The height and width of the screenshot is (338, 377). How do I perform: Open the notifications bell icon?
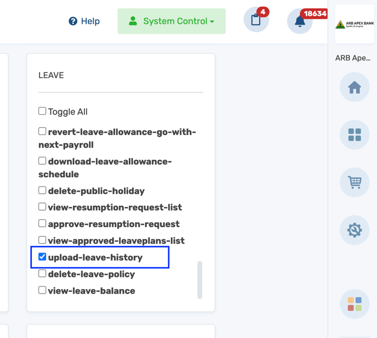click(300, 21)
